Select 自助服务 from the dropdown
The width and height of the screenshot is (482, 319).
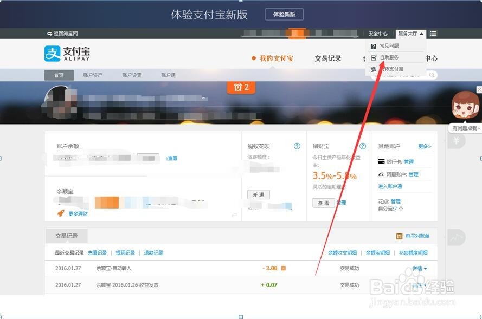click(x=389, y=58)
